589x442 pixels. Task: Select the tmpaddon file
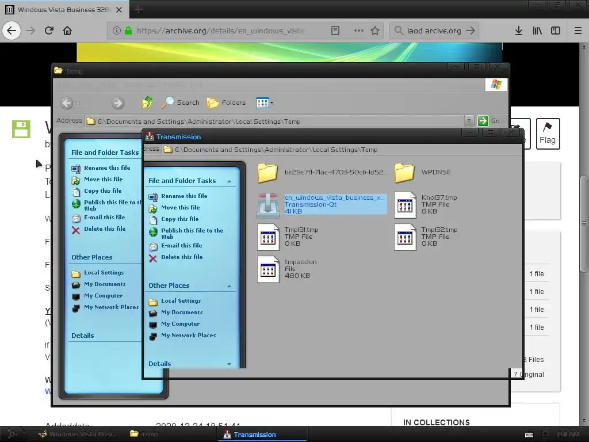(287, 269)
